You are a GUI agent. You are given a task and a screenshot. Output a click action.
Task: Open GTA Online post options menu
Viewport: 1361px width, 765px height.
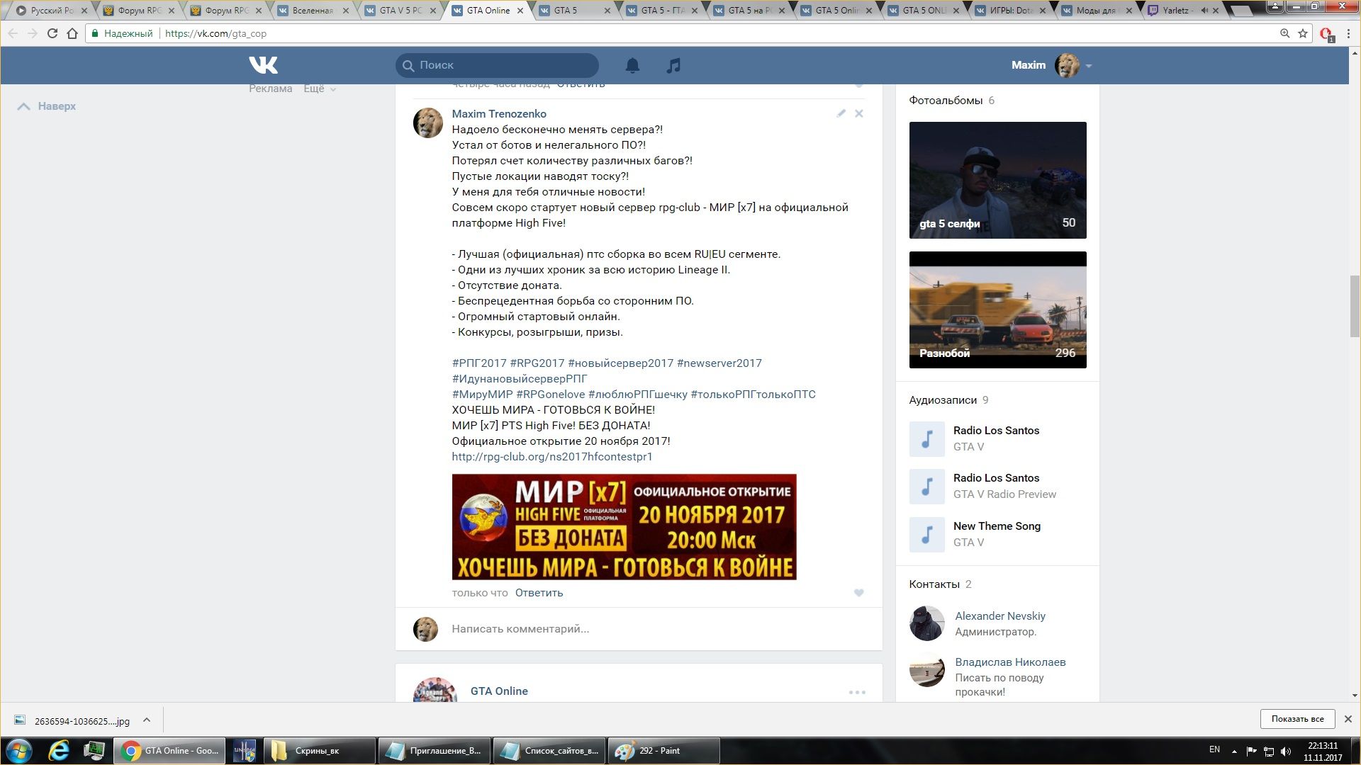click(857, 692)
